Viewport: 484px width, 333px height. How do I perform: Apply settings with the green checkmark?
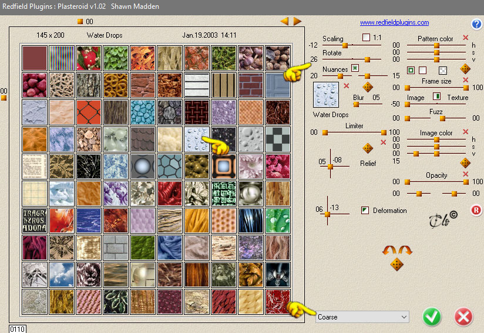tap(432, 317)
